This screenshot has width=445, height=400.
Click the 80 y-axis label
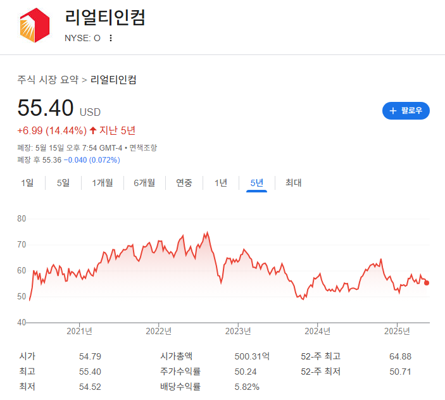coord(22,219)
